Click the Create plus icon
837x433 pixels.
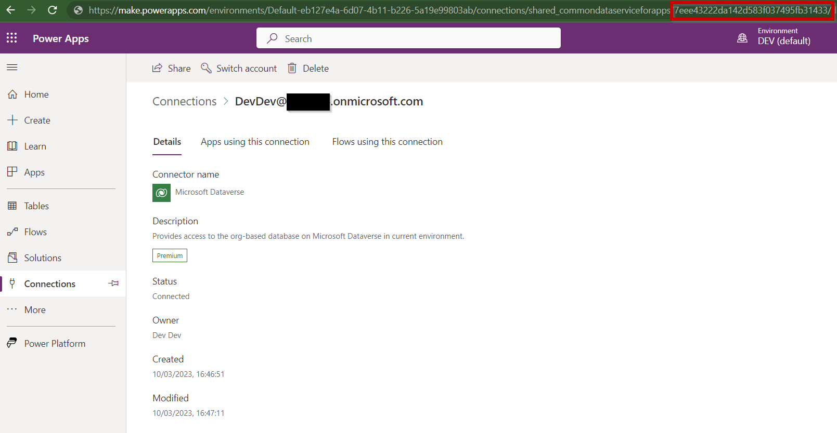click(x=12, y=120)
